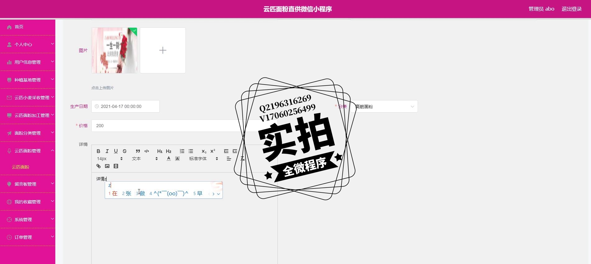Open the 云匹面粉 submenu item
The width and height of the screenshot is (591, 264).
click(21, 167)
